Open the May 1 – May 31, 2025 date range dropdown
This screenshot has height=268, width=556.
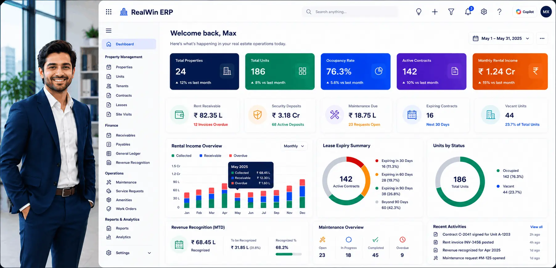pyautogui.click(x=501, y=38)
